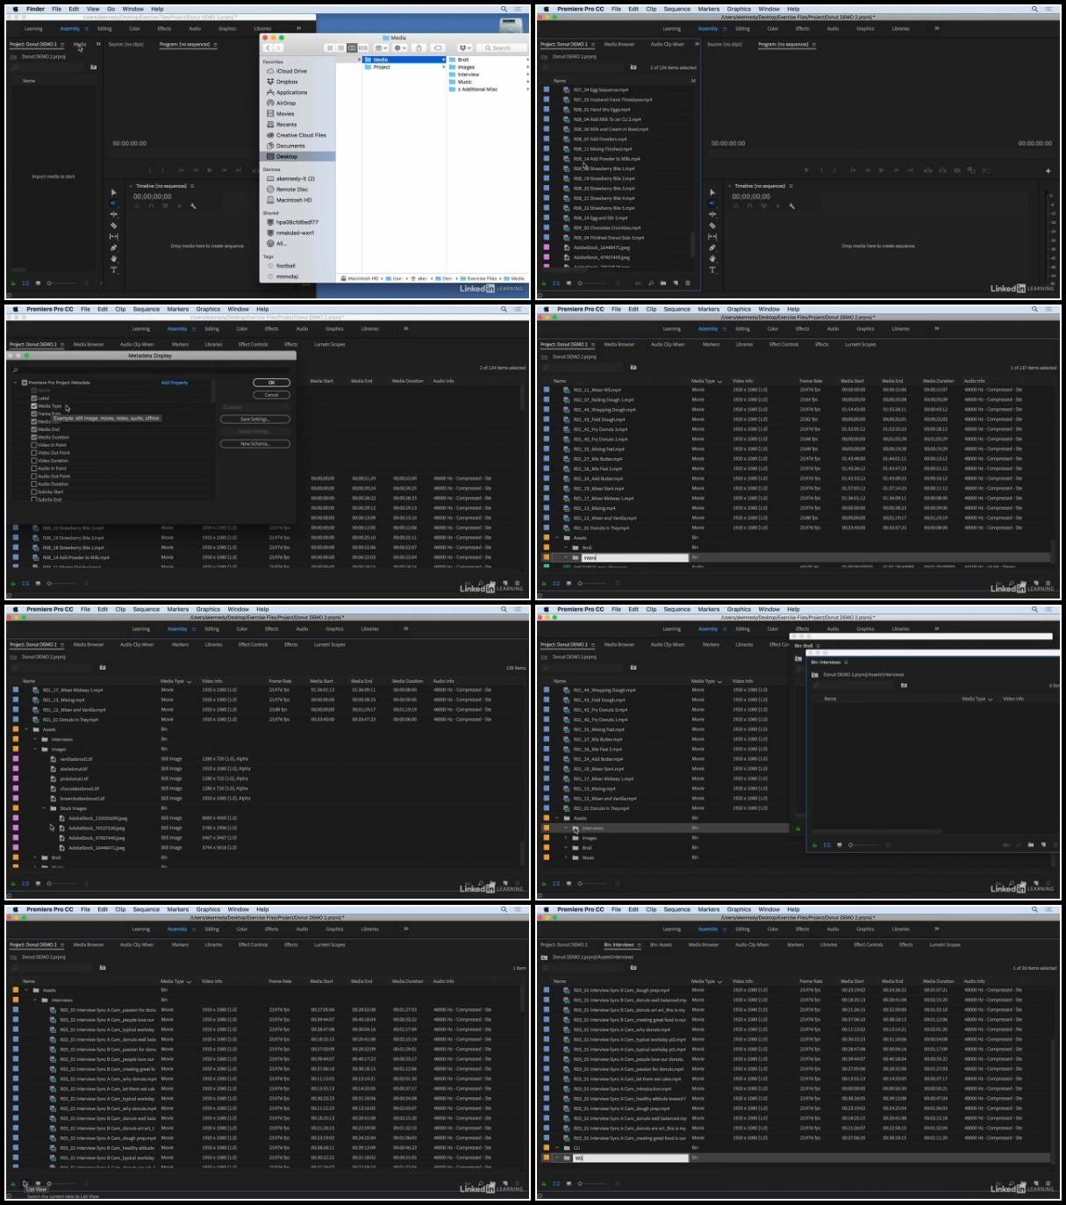Enable the Audio In Point metadata checkbox
This screenshot has width=1066, height=1205.
[34, 469]
